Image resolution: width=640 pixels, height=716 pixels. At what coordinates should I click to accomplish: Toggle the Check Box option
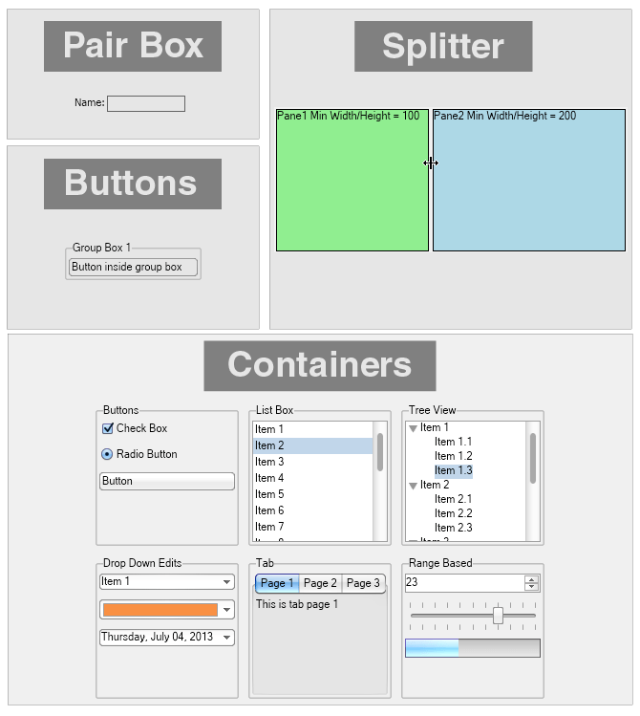[x=108, y=429]
